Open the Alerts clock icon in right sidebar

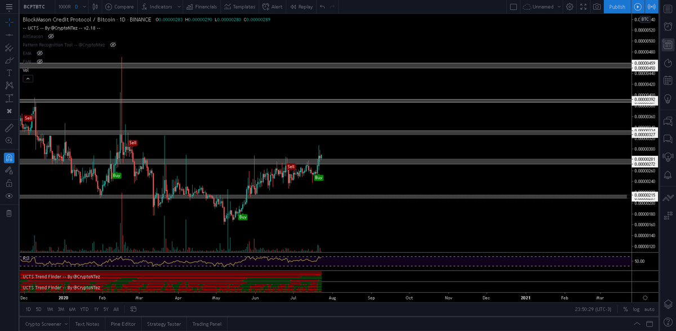tap(668, 25)
